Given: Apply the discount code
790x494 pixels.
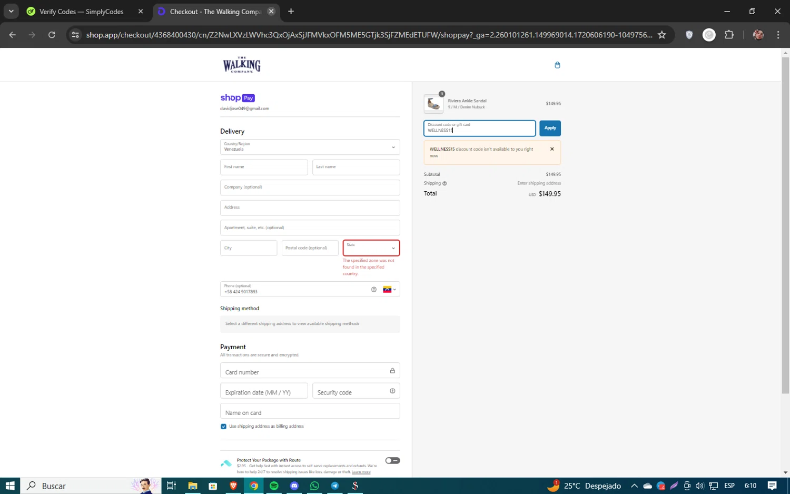Looking at the screenshot, I should (550, 128).
